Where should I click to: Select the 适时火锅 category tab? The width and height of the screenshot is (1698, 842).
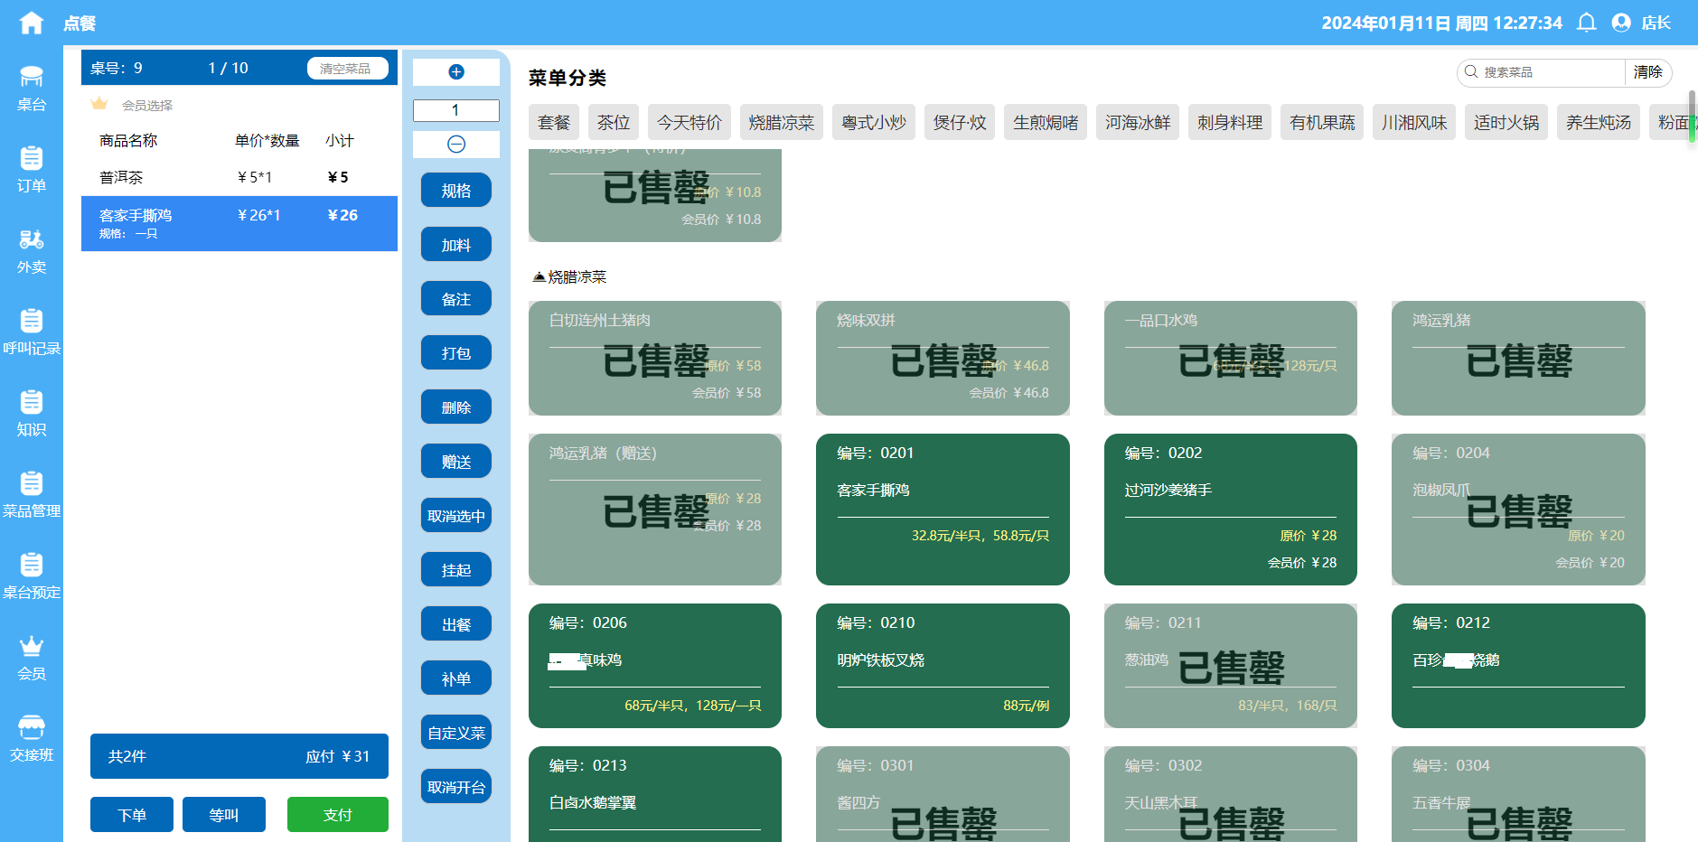point(1506,122)
